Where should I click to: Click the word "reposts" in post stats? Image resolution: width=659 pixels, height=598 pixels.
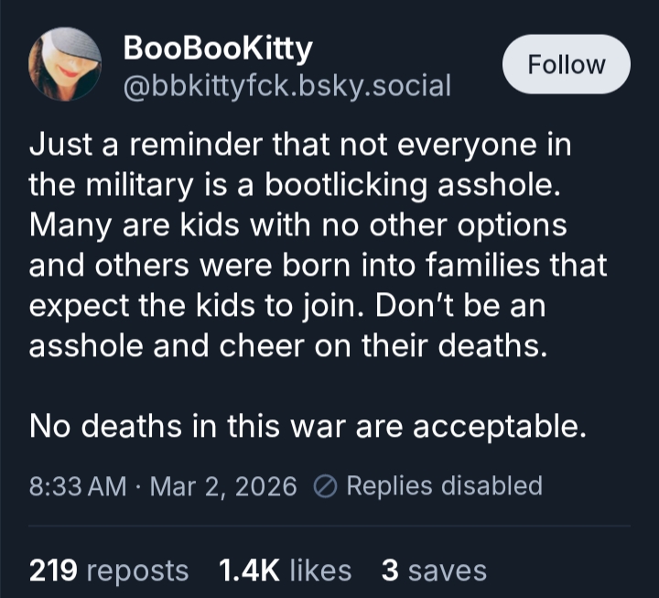pyautogui.click(x=136, y=571)
